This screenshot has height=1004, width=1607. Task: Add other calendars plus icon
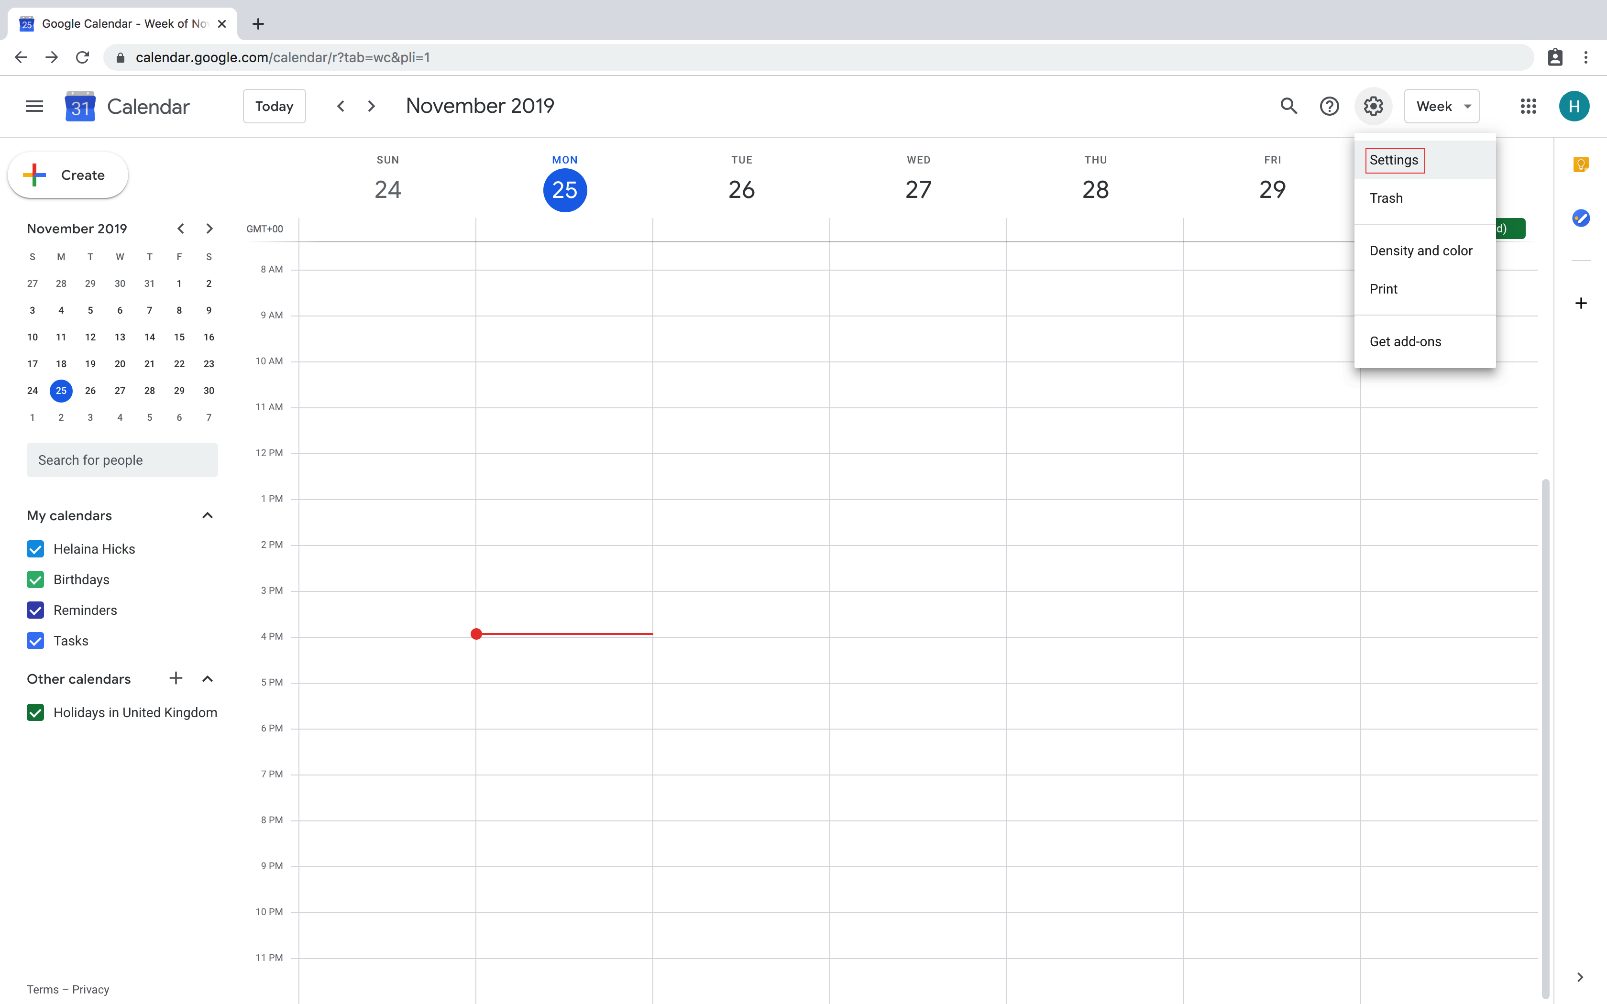176,678
